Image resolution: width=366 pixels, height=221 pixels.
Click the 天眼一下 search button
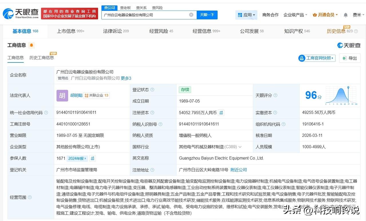pyautogui.click(x=207, y=15)
